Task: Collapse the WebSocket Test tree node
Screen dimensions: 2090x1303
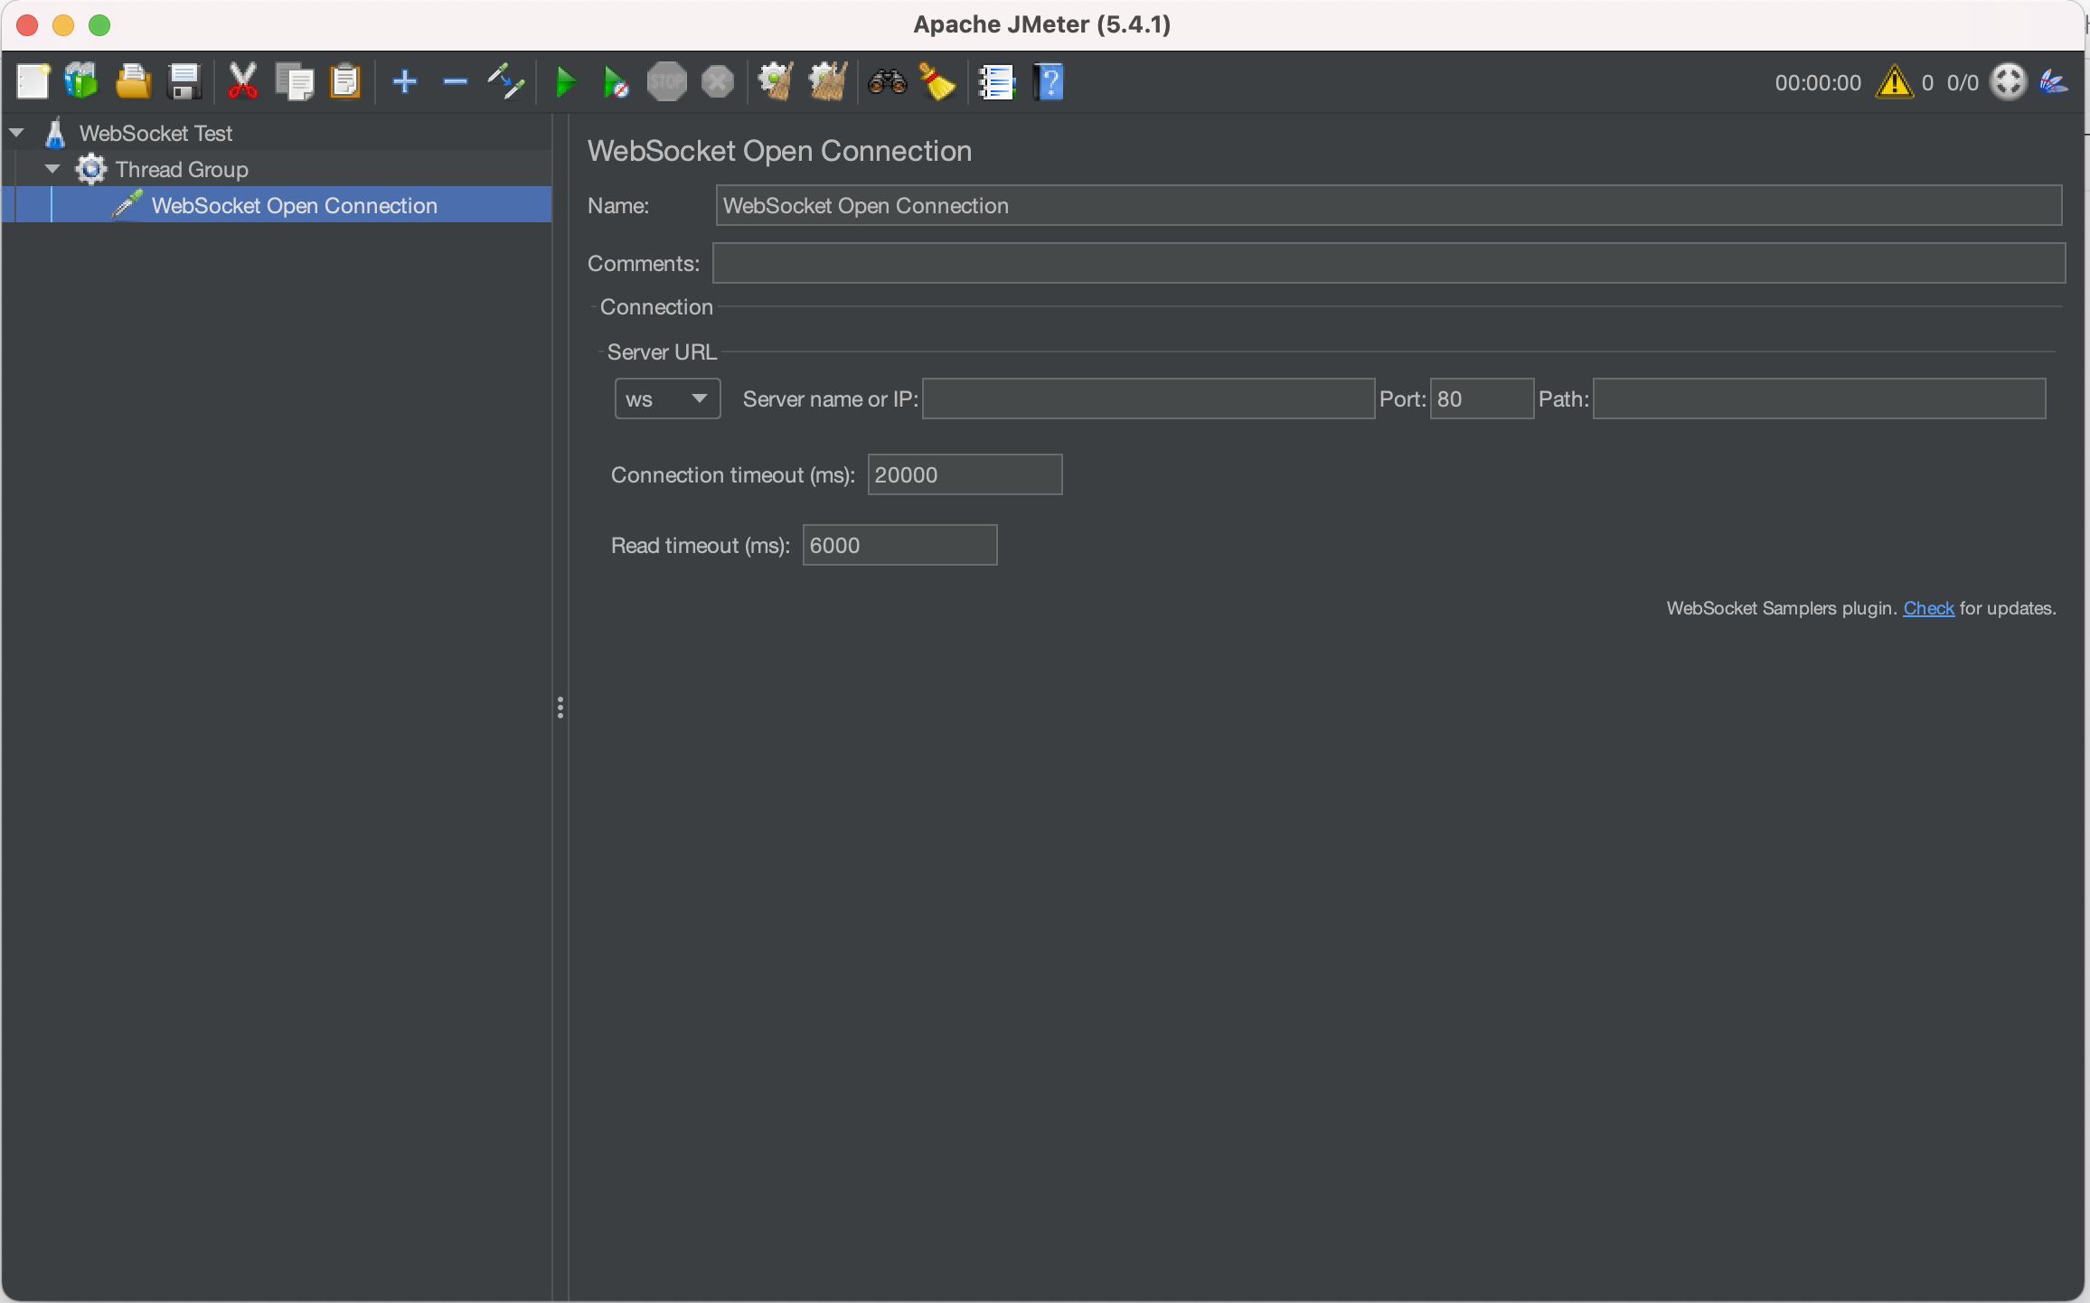Action: point(17,133)
